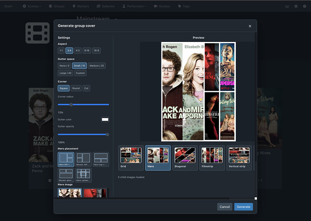
Task: Select the Round corner option
Action: [x=76, y=88]
